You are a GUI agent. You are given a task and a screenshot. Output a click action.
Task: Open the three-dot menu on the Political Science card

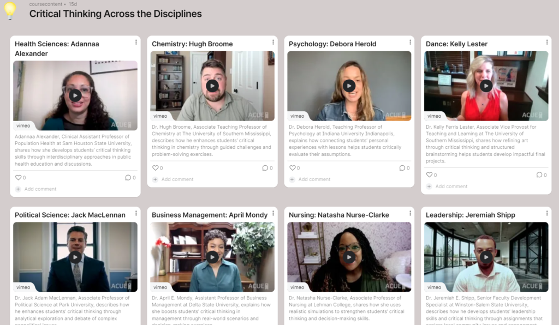(x=136, y=213)
